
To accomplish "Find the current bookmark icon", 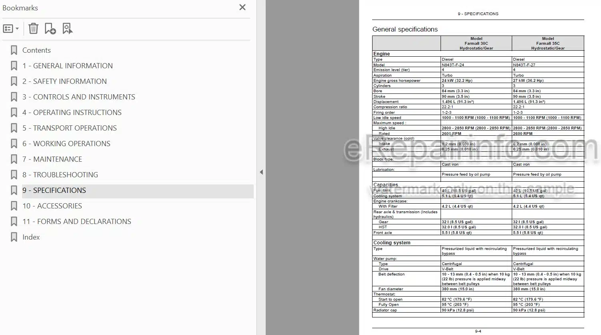I will (x=68, y=28).
